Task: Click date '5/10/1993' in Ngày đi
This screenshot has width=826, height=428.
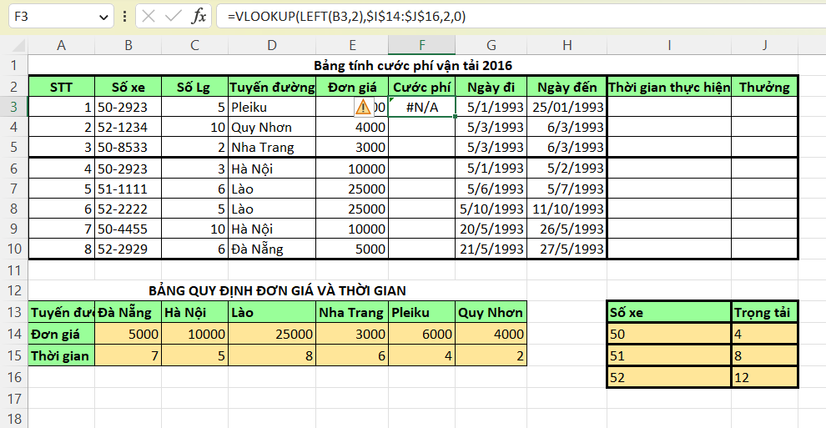Action: 491,209
